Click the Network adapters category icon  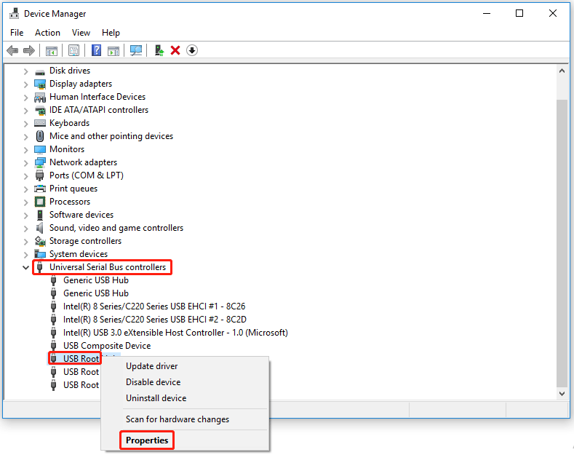coord(40,162)
